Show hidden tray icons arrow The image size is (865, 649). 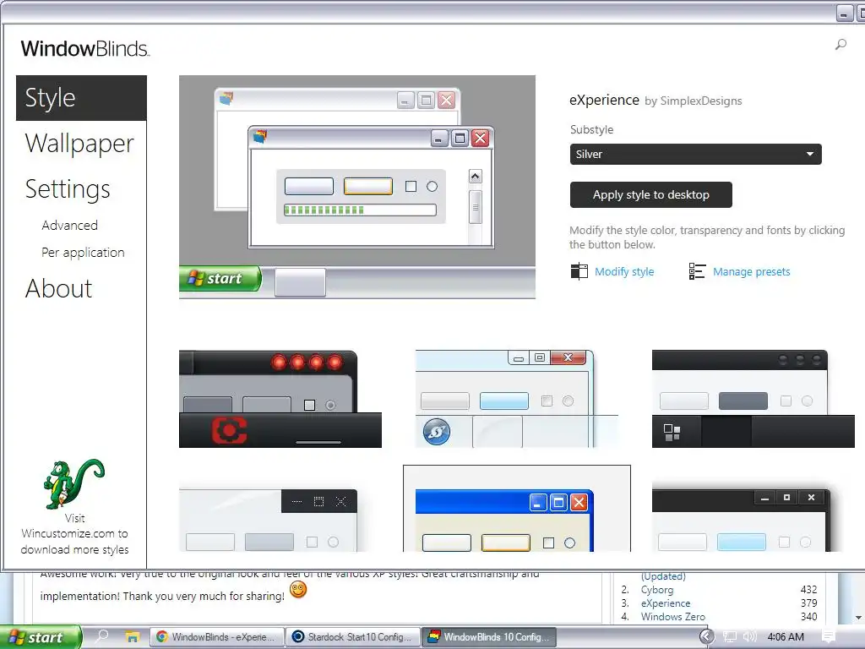pos(707,637)
